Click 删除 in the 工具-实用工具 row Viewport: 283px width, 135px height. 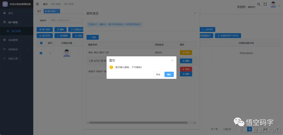pyautogui.click(x=186, y=61)
